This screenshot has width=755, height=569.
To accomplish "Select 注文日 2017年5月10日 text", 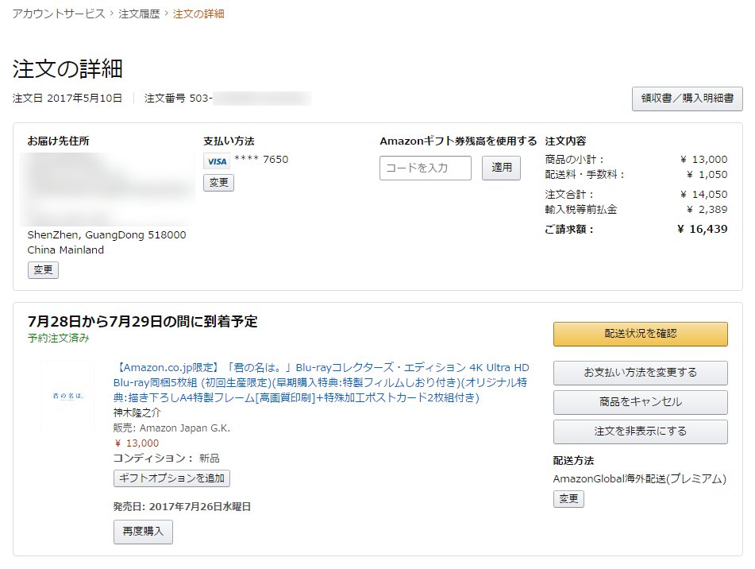I will coord(67,99).
